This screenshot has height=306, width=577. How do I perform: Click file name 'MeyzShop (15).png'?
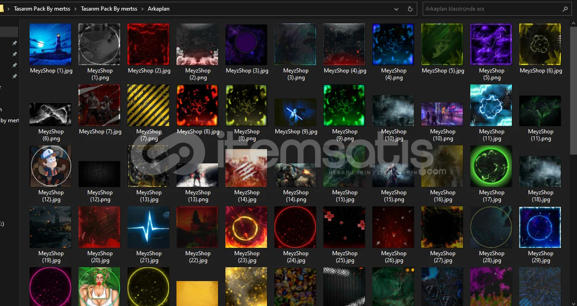tap(394, 196)
